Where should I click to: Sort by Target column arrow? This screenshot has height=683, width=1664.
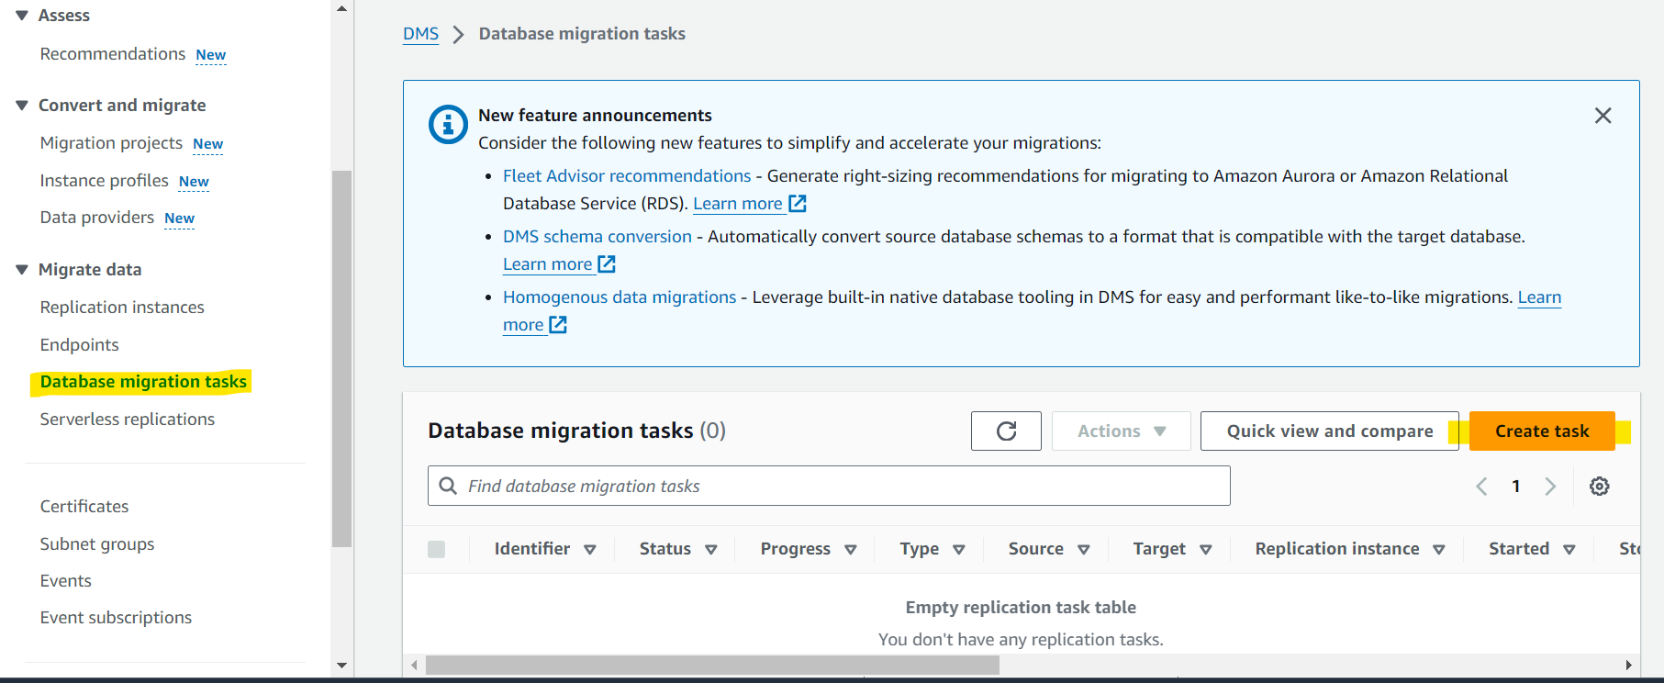click(1206, 550)
